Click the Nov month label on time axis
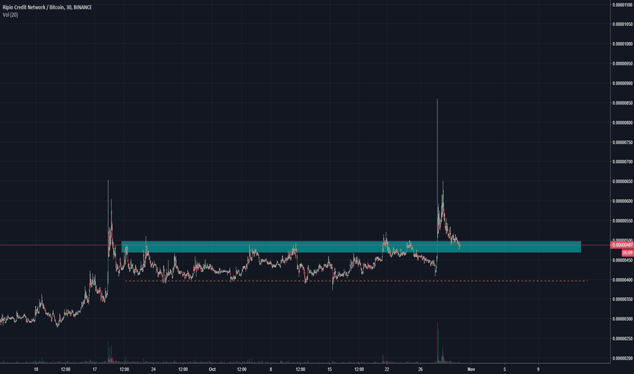 (x=471, y=369)
